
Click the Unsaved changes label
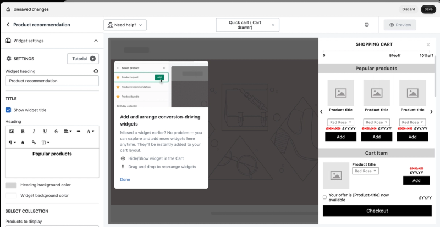31,9
